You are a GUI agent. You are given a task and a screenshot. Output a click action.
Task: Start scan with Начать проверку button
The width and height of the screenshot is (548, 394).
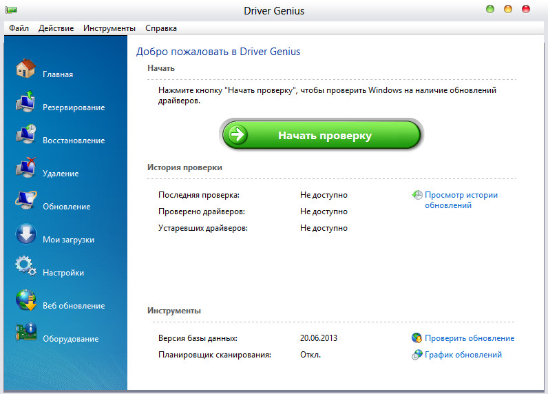[x=322, y=135]
